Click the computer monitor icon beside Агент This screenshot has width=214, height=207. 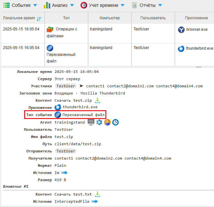[91, 122]
